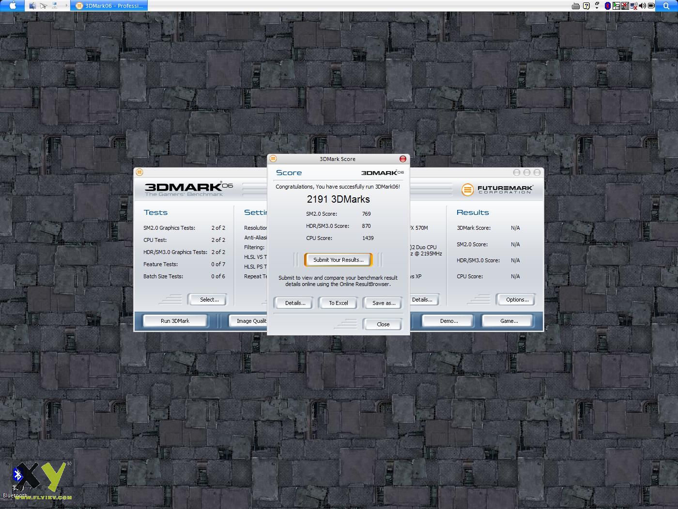Click Run 3DMark in main window
The image size is (678, 509).
[x=175, y=321]
